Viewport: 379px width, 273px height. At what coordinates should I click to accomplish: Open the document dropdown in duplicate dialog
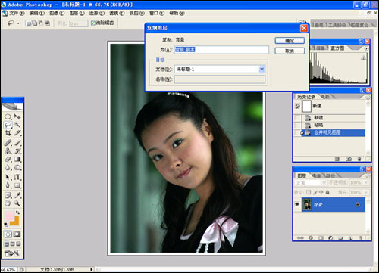[x=262, y=69]
